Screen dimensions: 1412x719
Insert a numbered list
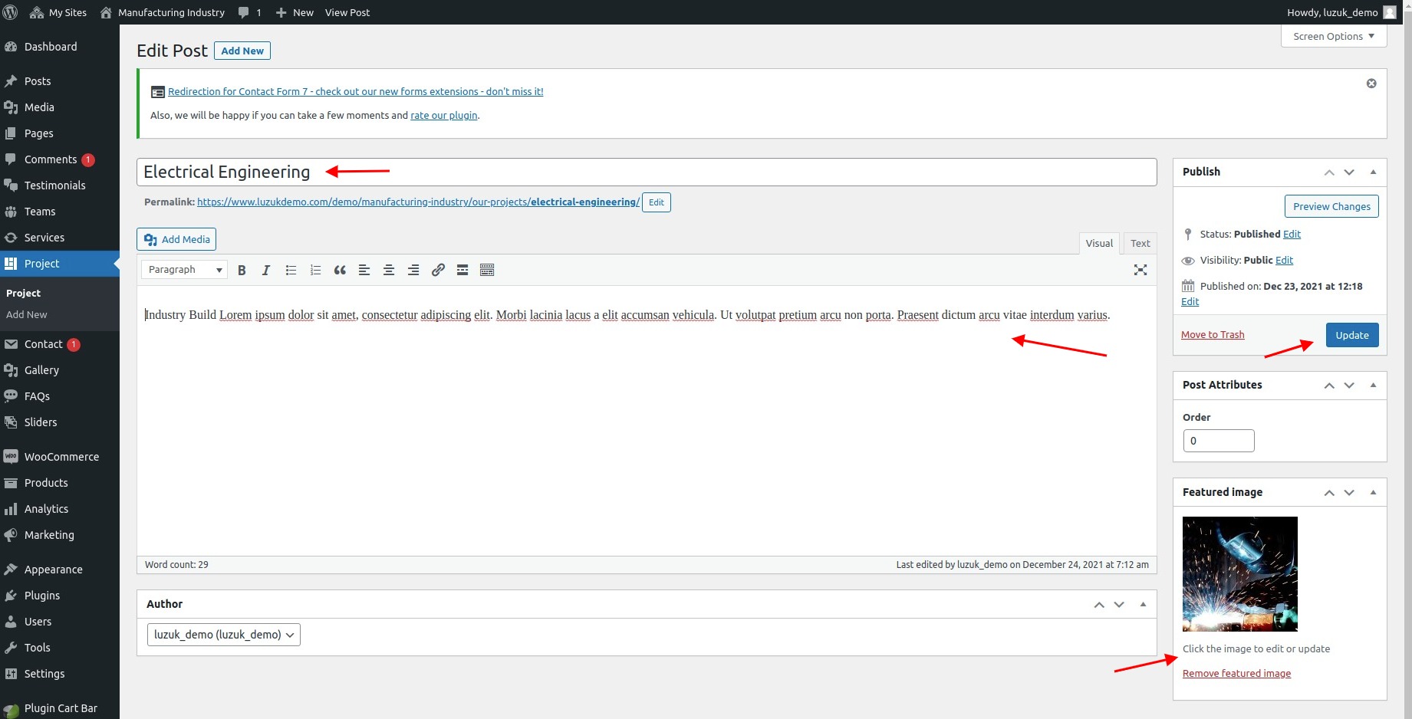[315, 270]
